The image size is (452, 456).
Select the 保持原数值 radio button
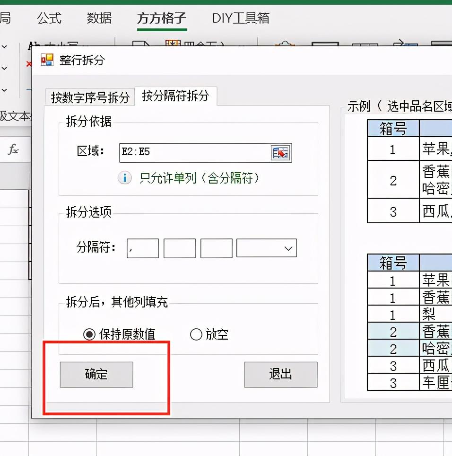pyautogui.click(x=89, y=334)
